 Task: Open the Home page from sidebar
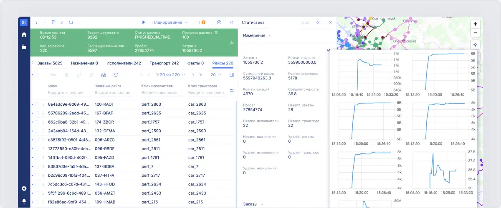point(24,35)
